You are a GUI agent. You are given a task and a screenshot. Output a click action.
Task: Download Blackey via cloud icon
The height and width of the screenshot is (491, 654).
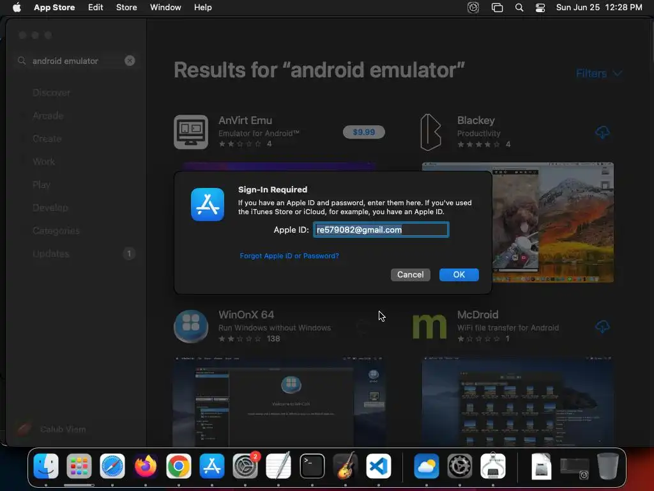602,132
